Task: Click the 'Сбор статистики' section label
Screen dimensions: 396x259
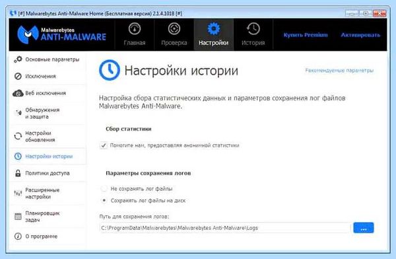Action: 128,129
